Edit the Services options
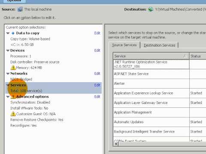Image resolution: width=206 pixels, height=154 pixels. tap(97, 85)
